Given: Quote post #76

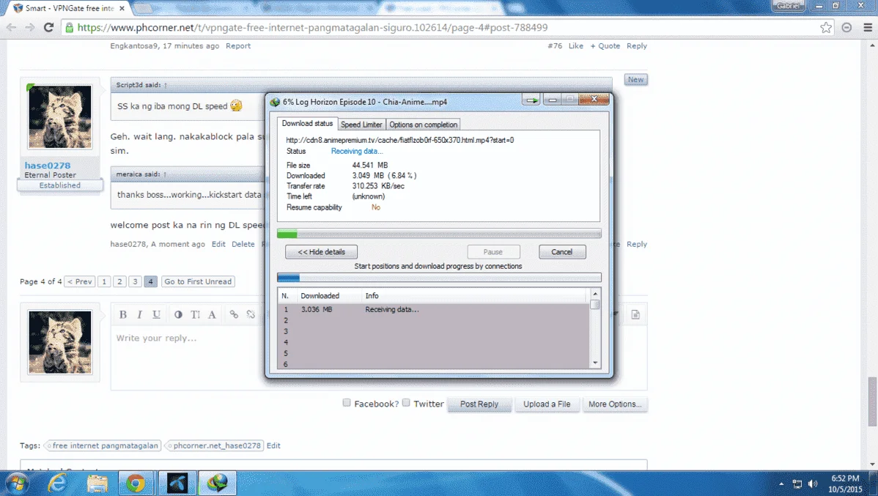Looking at the screenshot, I should click(x=605, y=46).
